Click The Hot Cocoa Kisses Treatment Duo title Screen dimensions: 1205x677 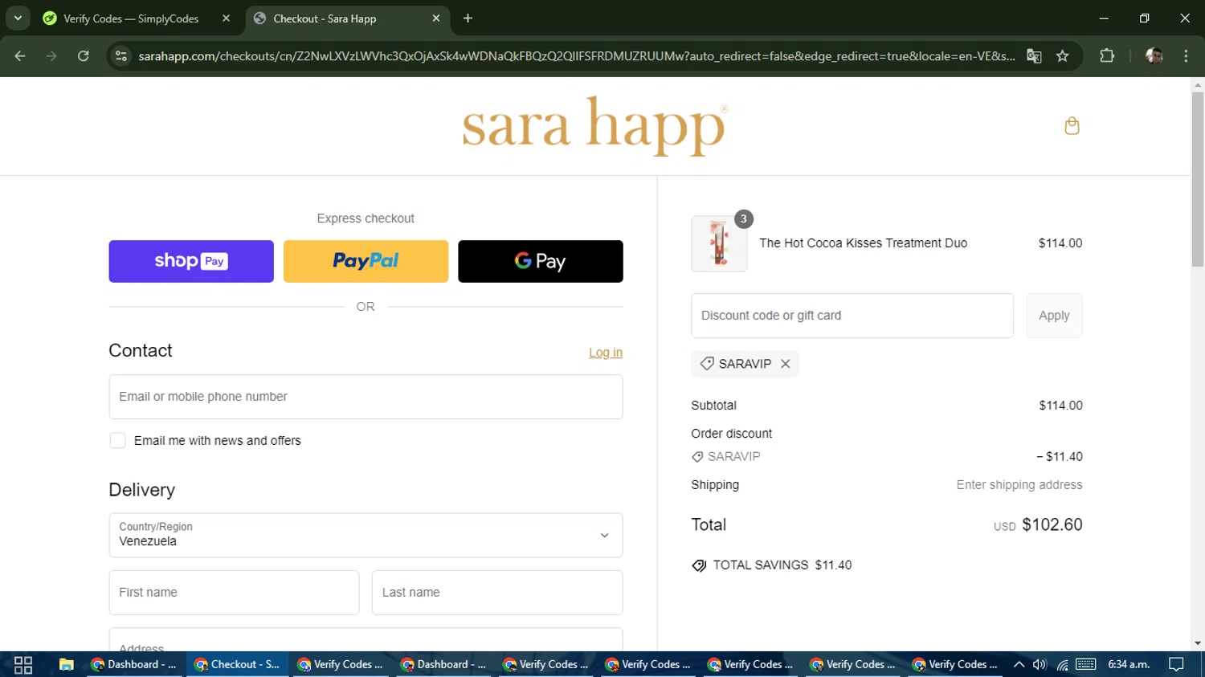point(864,243)
